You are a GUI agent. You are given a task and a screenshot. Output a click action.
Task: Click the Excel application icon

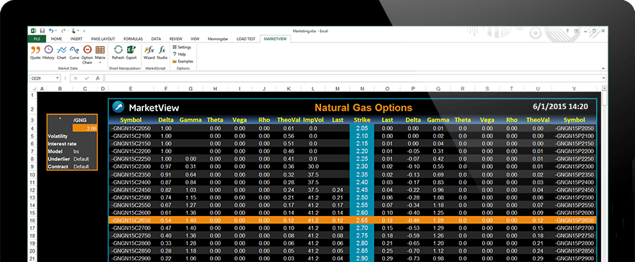pyautogui.click(x=33, y=30)
